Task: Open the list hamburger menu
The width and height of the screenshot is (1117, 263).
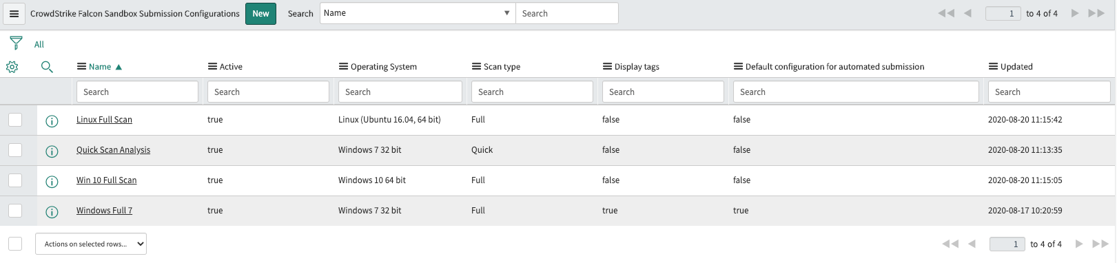Action: [x=14, y=14]
